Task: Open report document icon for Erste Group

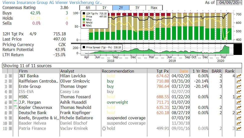Action: click(10, 87)
